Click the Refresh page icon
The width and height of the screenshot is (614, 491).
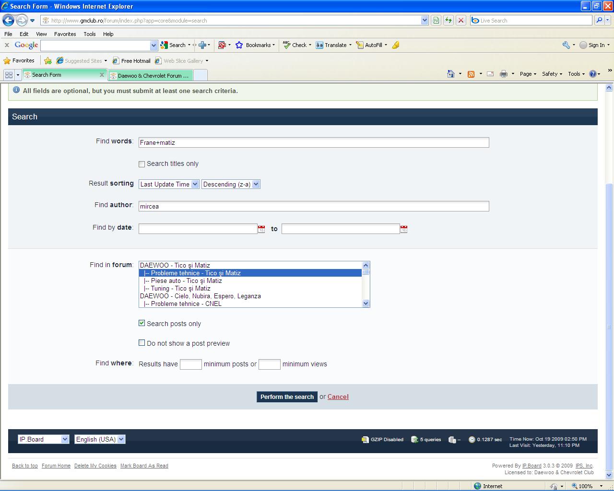pyautogui.click(x=449, y=20)
